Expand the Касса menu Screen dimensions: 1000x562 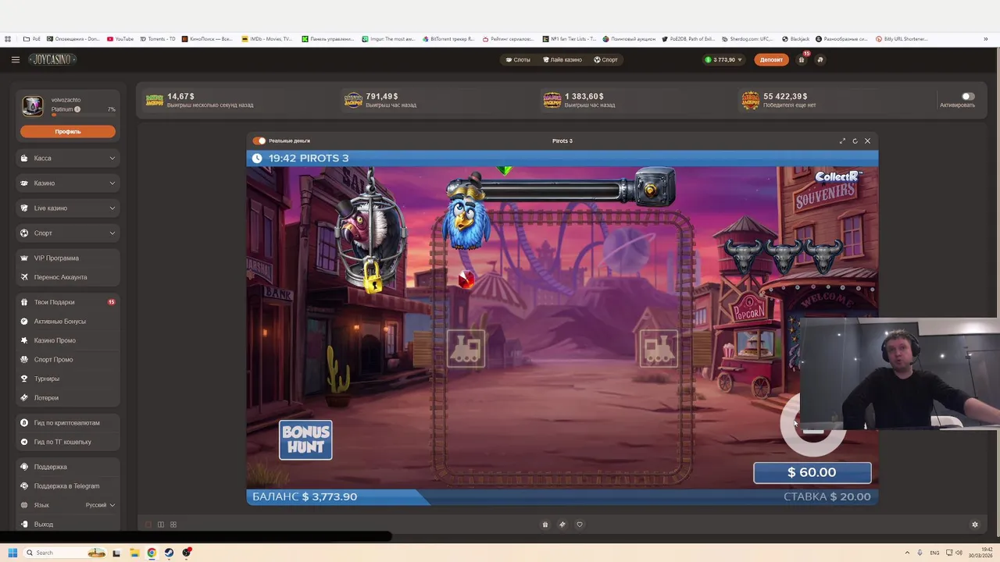point(68,158)
